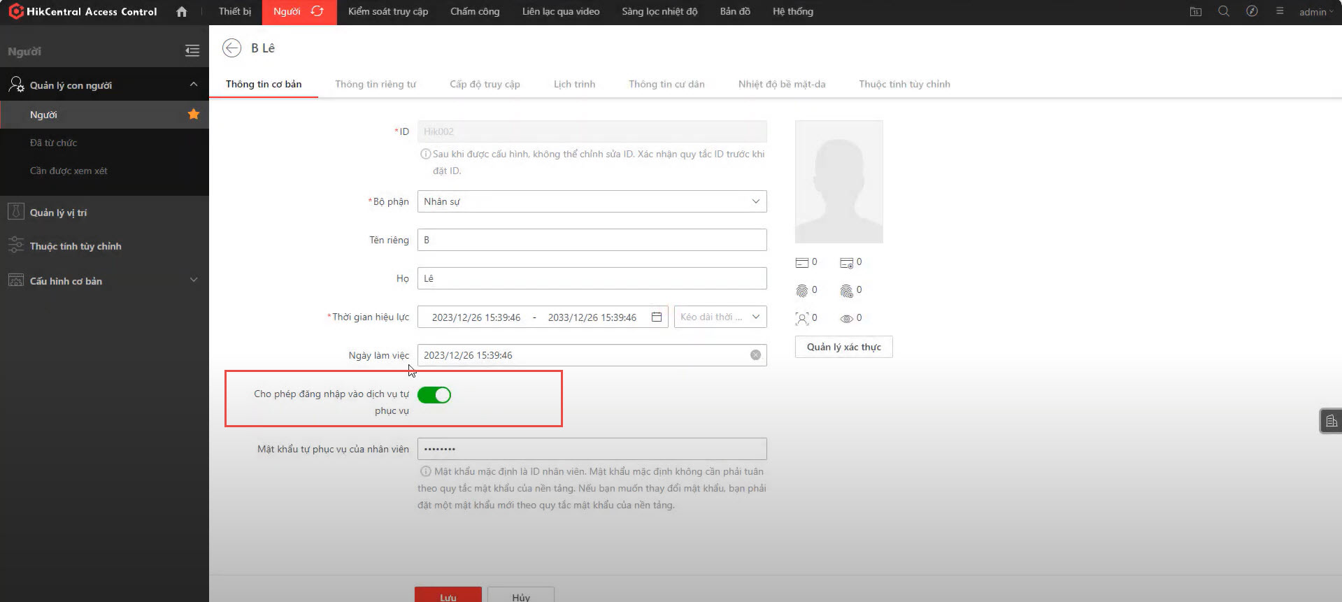Click the calendar icon in validity period
Viewport: 1342px width, 602px height.
pos(657,317)
